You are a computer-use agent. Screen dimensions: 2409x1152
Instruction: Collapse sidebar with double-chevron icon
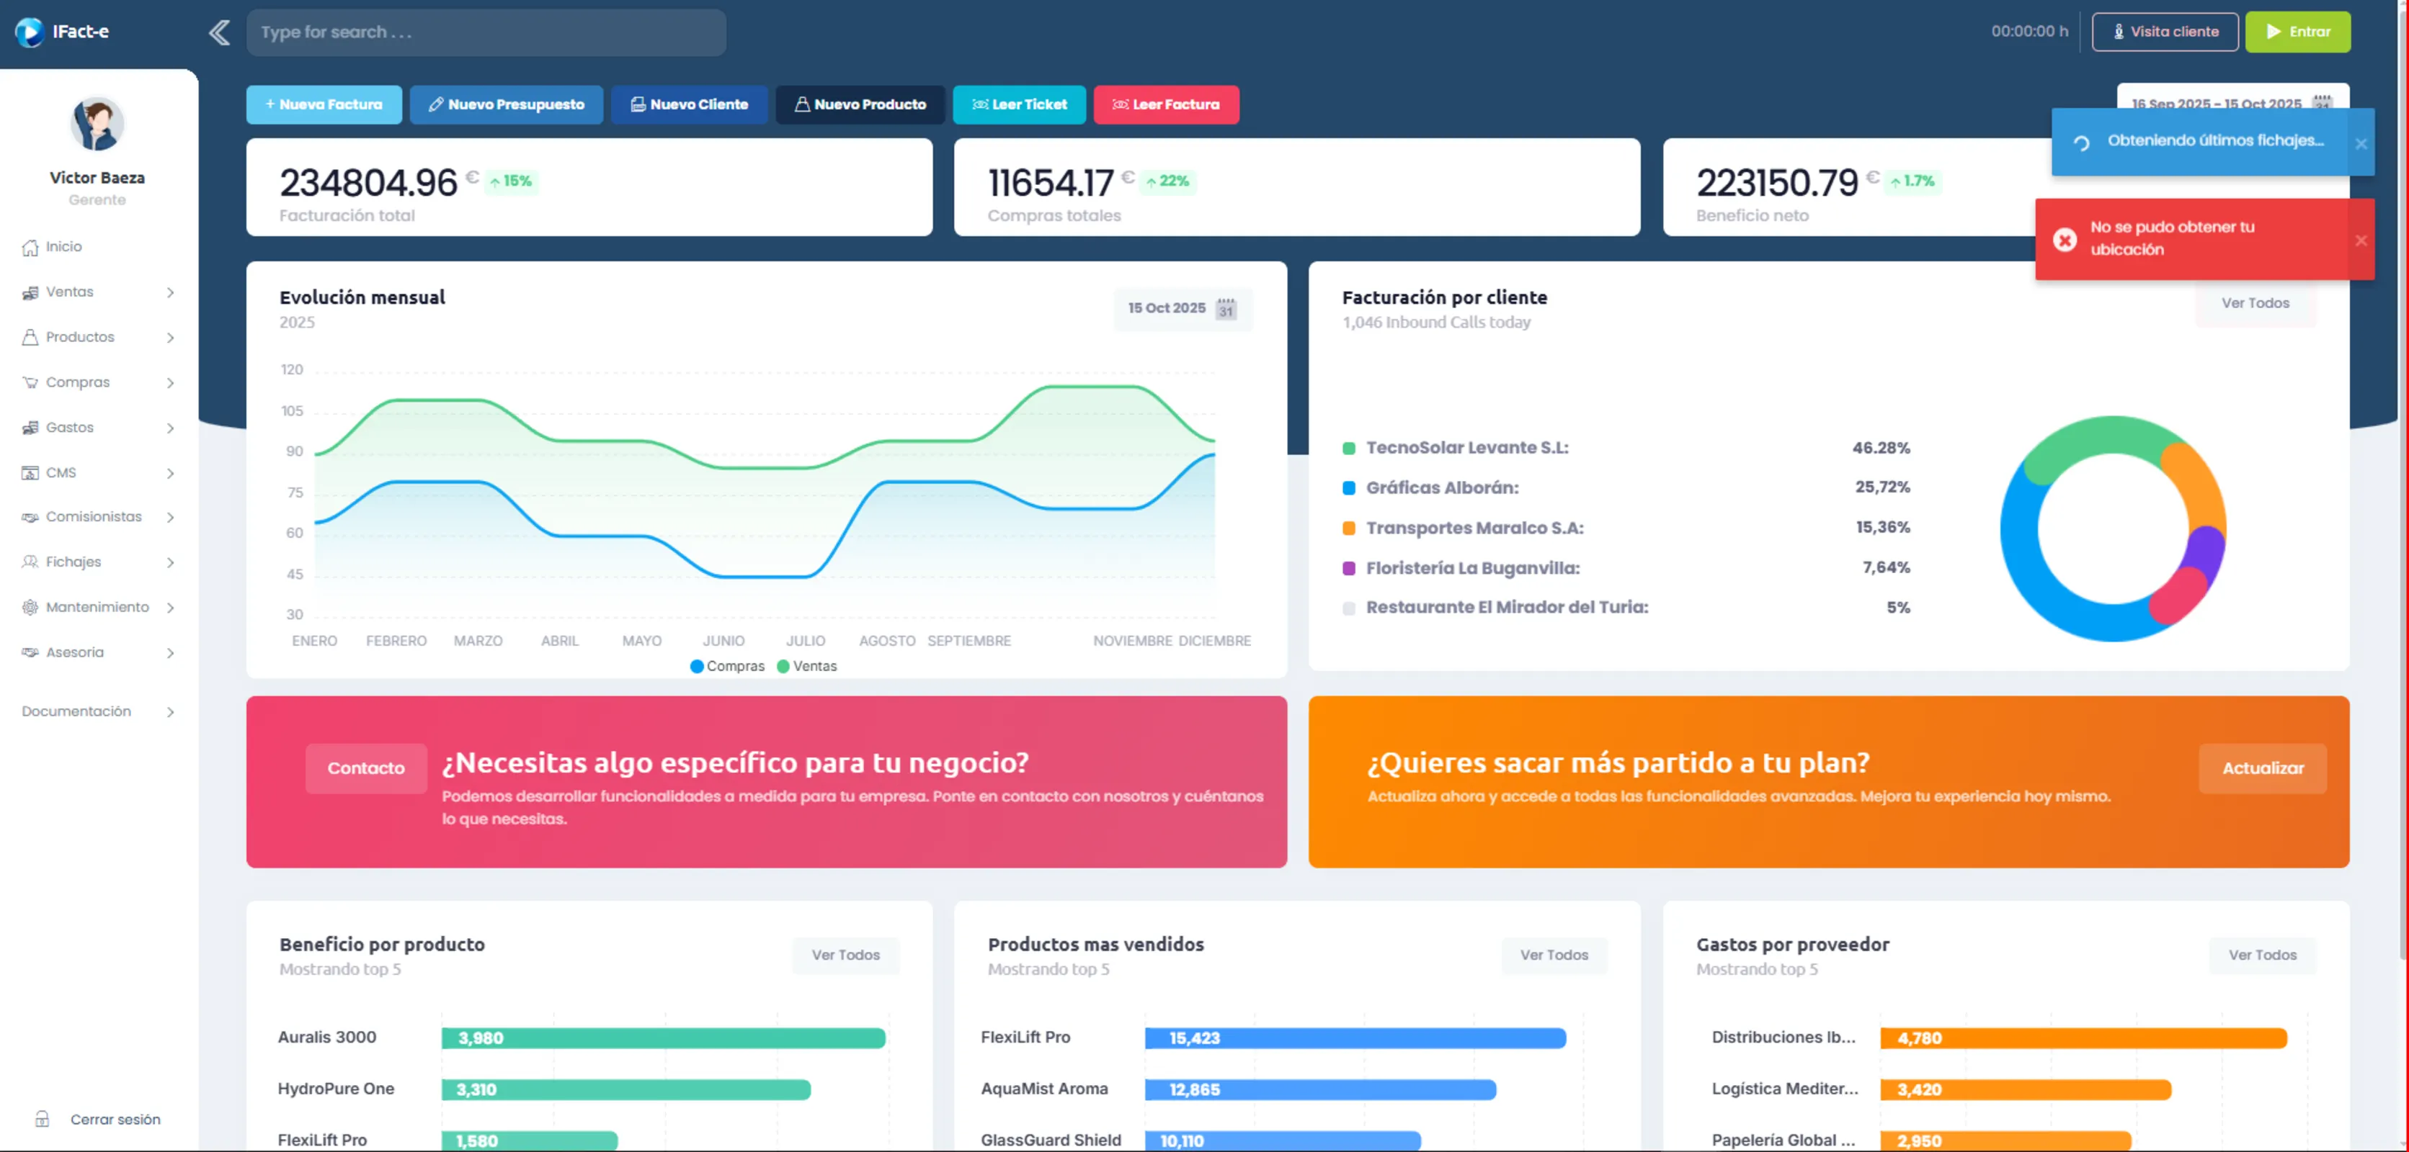pos(219,32)
